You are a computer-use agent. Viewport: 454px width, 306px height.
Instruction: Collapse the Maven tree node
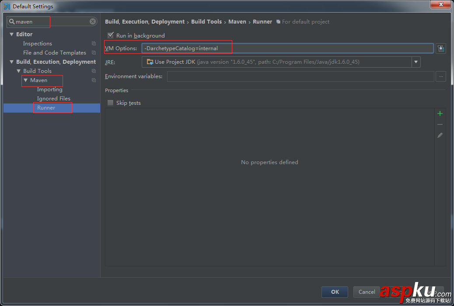pos(26,80)
